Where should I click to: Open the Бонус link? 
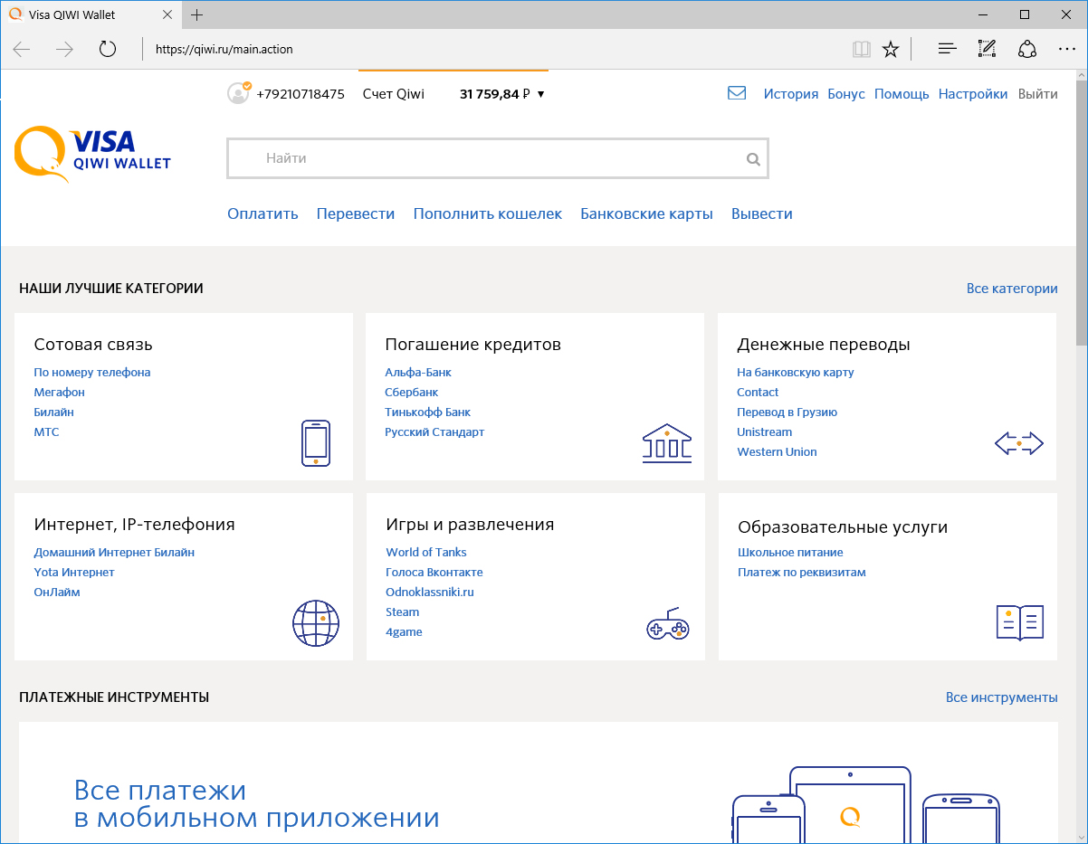click(846, 94)
